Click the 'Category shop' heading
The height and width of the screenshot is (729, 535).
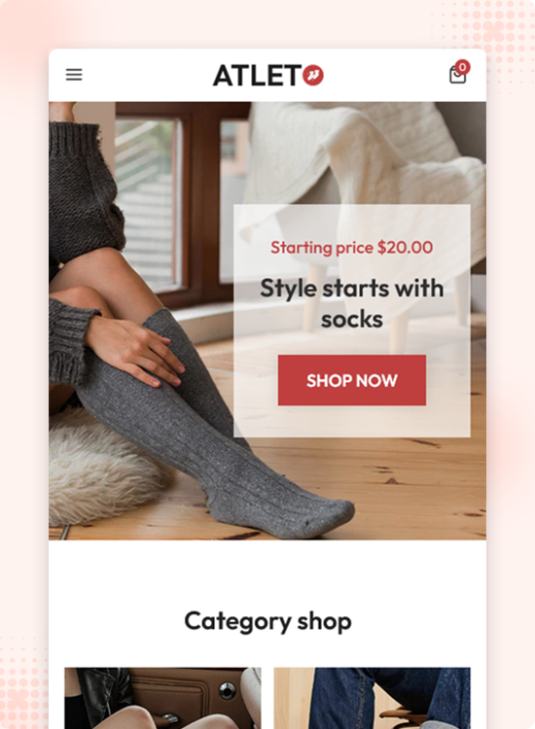point(267,621)
